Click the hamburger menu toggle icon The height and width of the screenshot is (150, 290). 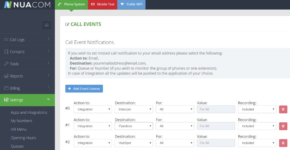pyautogui.click(x=47, y=25)
